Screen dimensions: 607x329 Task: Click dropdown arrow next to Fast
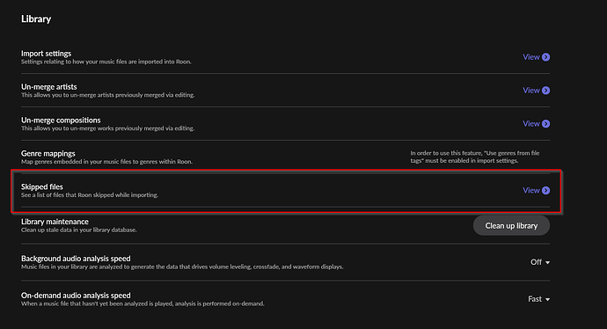coord(547,299)
